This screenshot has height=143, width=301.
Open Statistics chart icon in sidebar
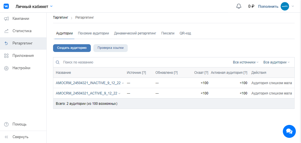click(x=6, y=31)
